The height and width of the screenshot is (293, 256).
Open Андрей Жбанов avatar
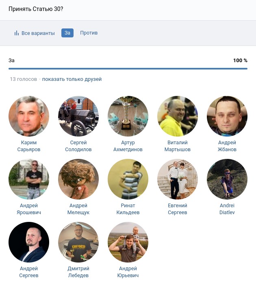point(227,116)
